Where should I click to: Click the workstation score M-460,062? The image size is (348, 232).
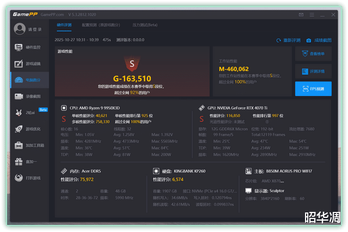click(234, 69)
